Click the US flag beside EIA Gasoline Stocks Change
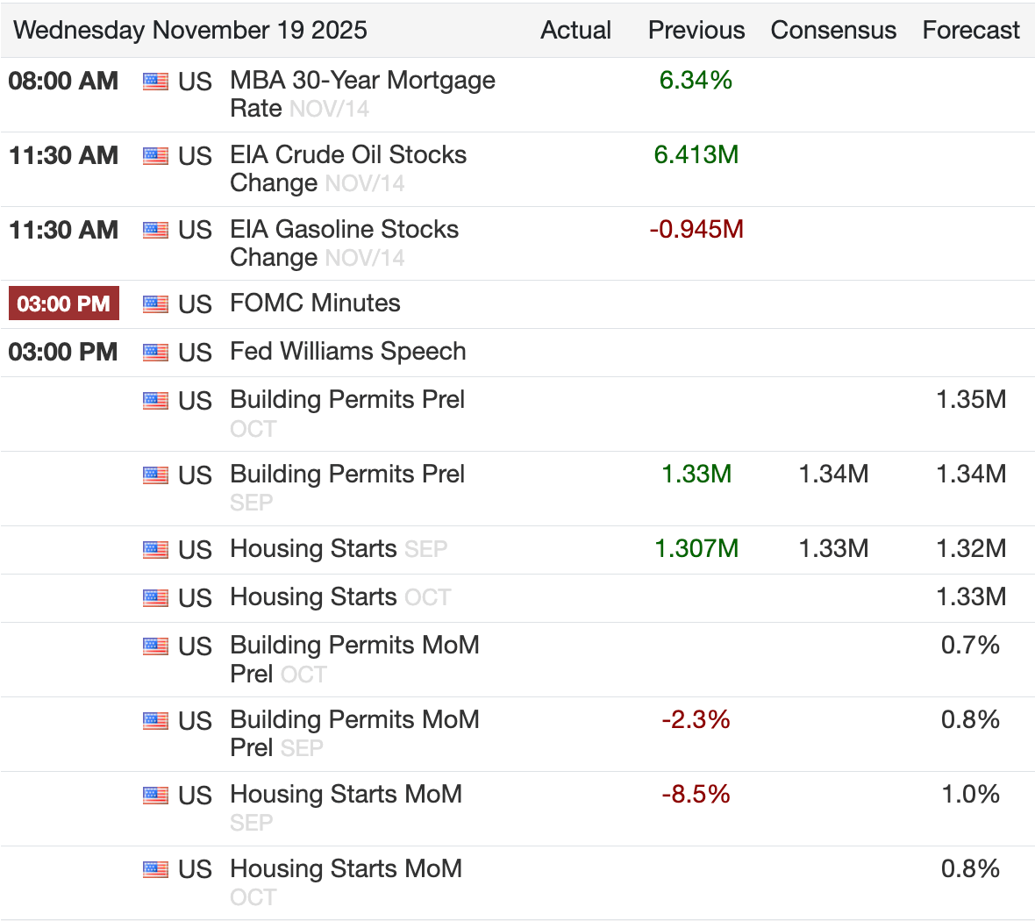This screenshot has width=1035, height=921. click(155, 230)
